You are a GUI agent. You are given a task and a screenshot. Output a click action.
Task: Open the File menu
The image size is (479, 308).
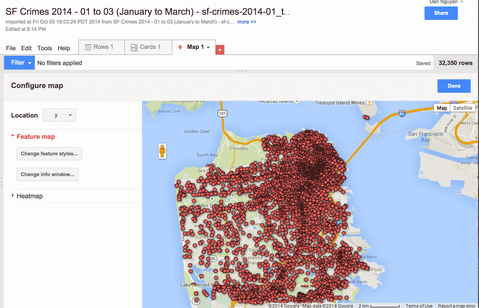[11, 48]
